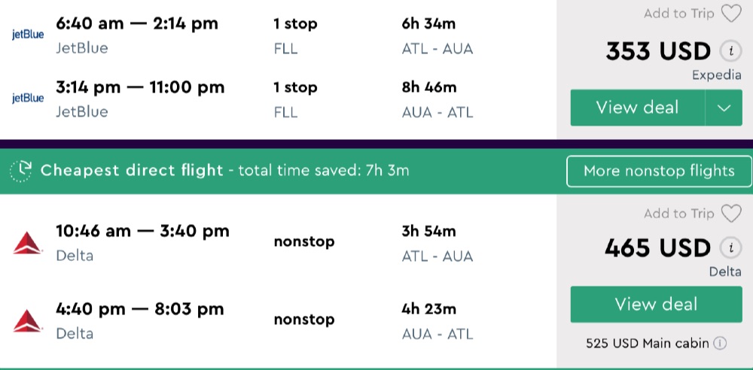Click Add to Trip on the Delta itinerary
The height and width of the screenshot is (370, 753).
(678, 214)
